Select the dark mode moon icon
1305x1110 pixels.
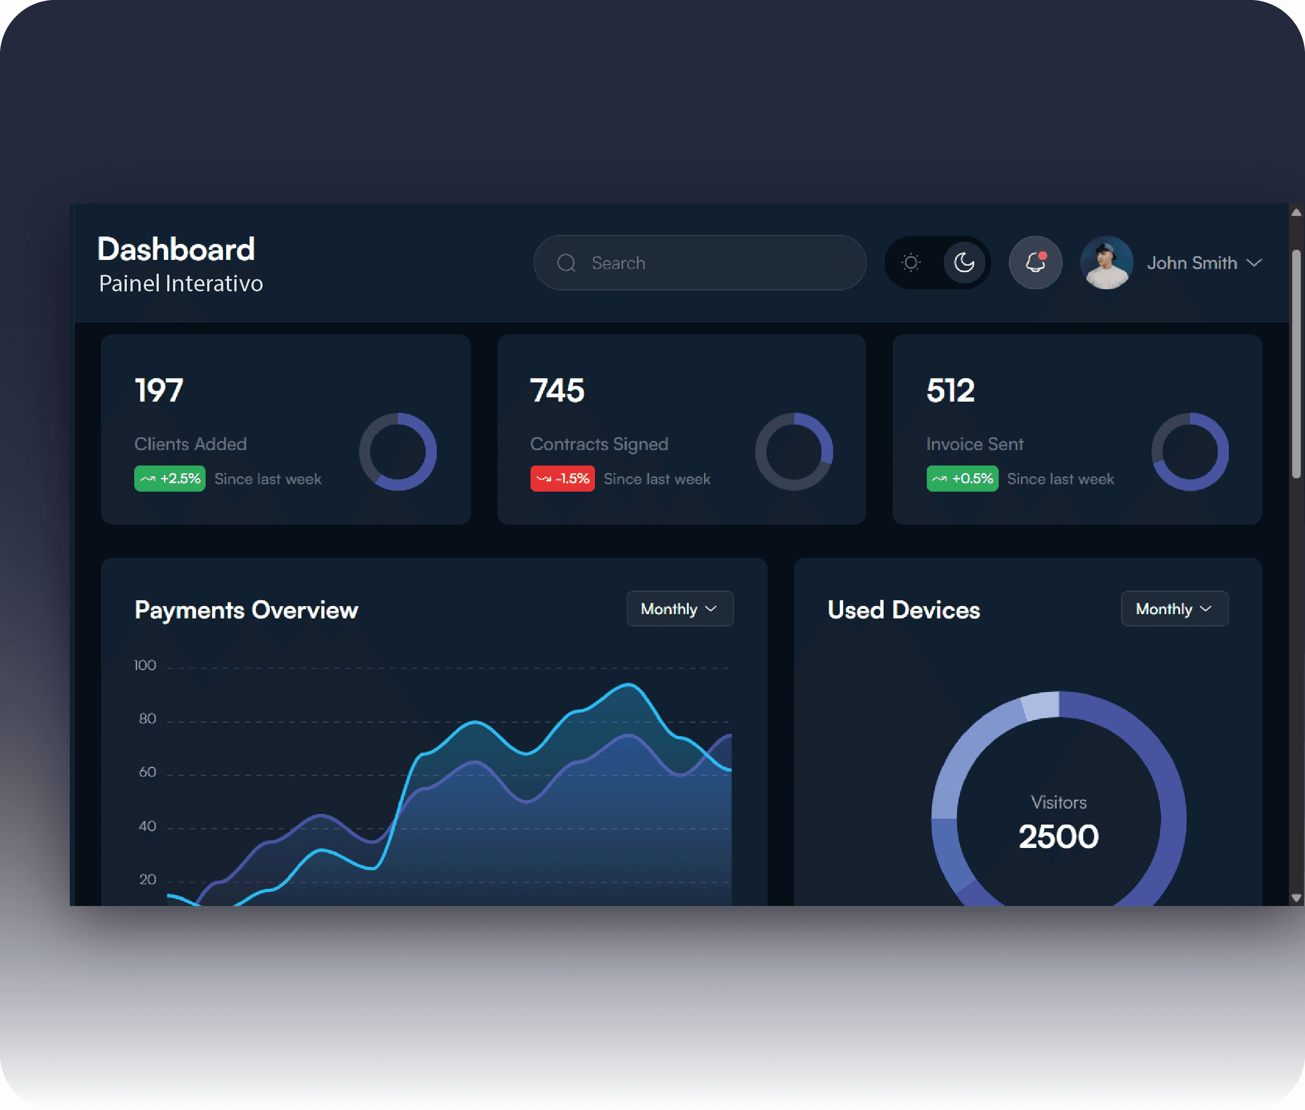[x=964, y=263]
